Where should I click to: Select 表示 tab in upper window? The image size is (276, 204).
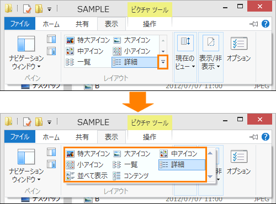click(112, 24)
